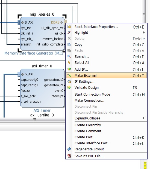Click the capturetrig0 pin on axi_timer_0

(29, 80)
